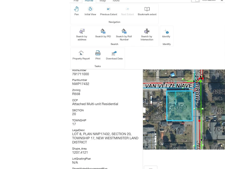This screenshot has height=169, width=225.
Task: Open Search by address tool
Action: point(82,35)
